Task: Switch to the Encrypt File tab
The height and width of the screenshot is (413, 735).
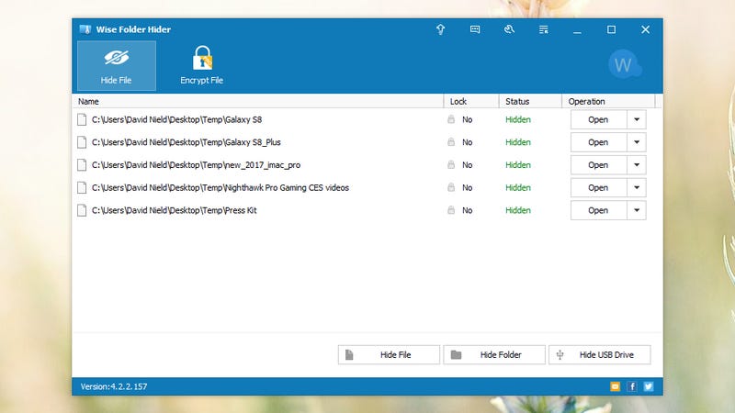Action: (x=201, y=65)
